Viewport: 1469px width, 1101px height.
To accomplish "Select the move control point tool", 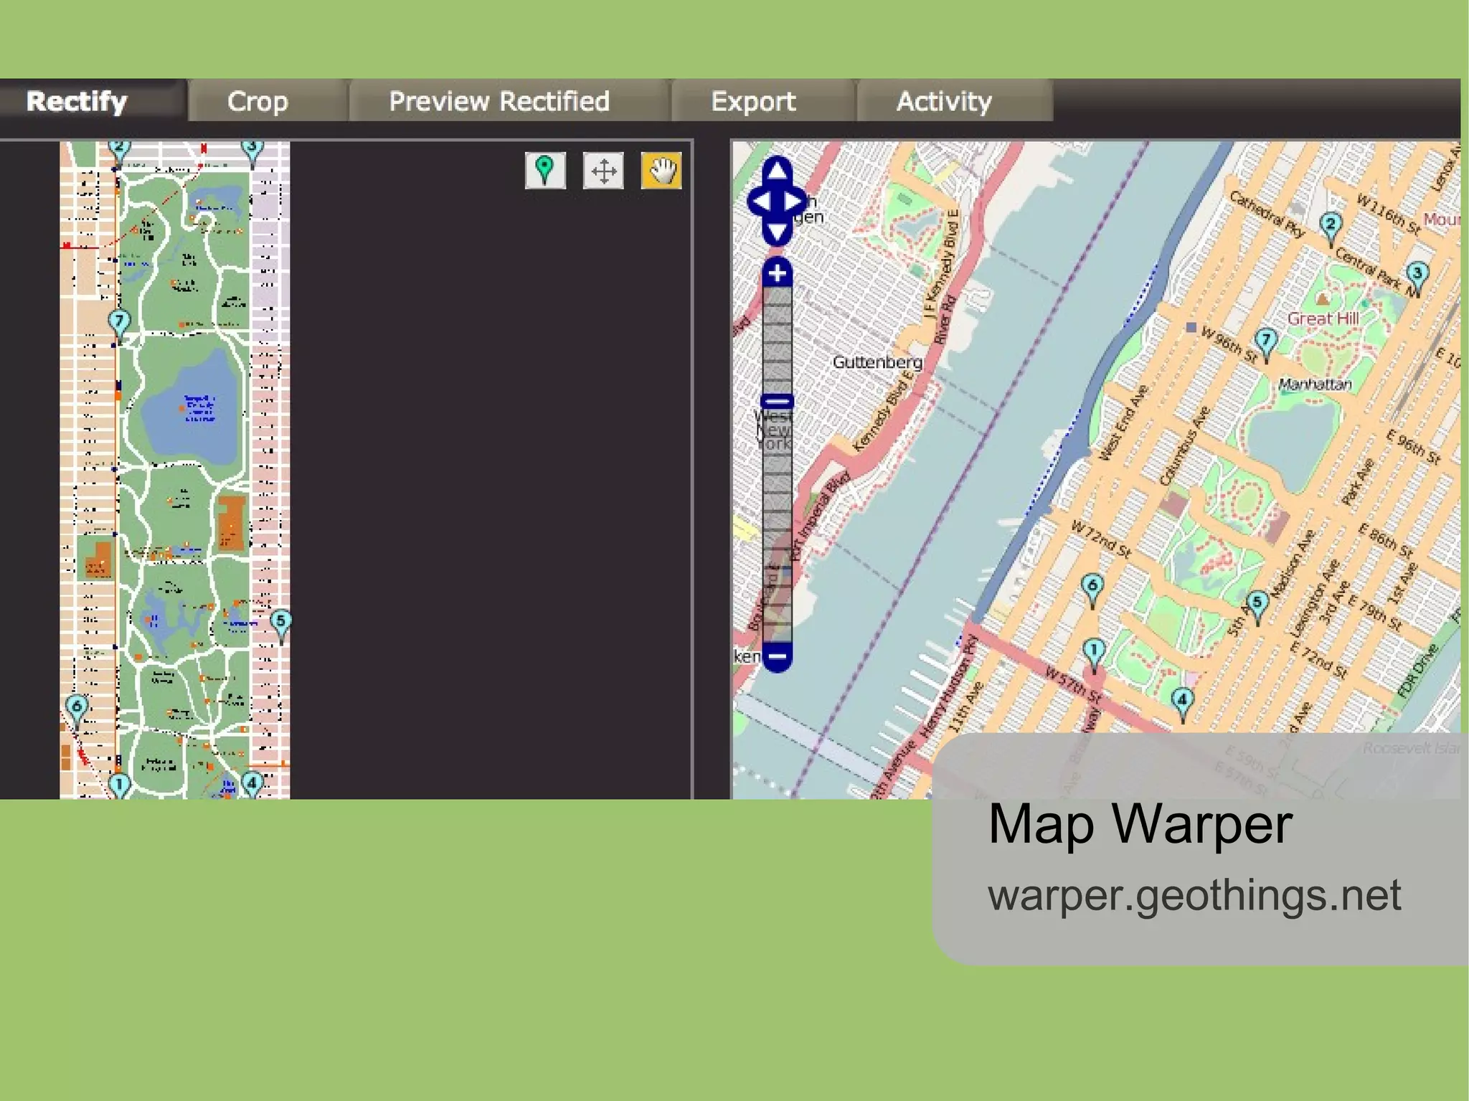I will 603,171.
